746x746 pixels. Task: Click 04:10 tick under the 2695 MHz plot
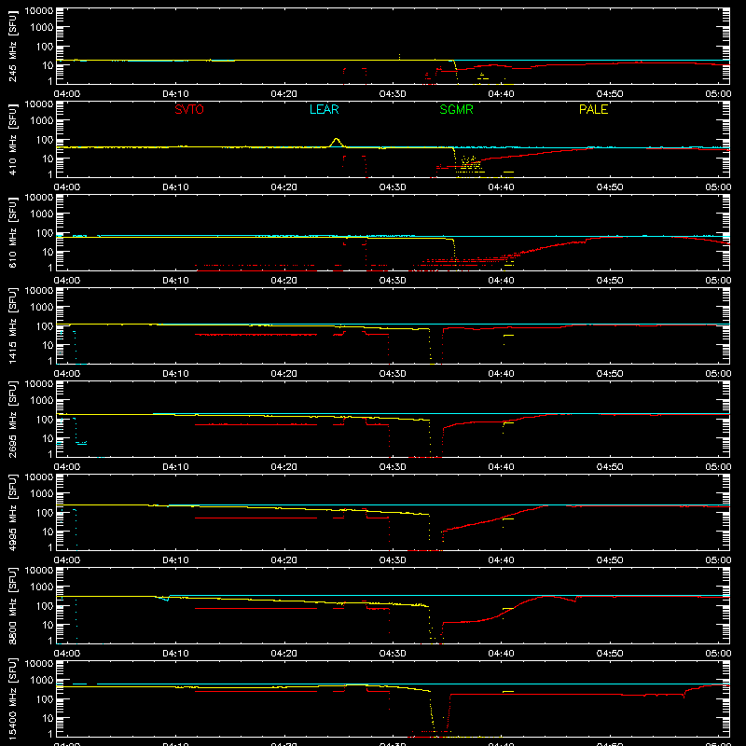pyautogui.click(x=175, y=467)
